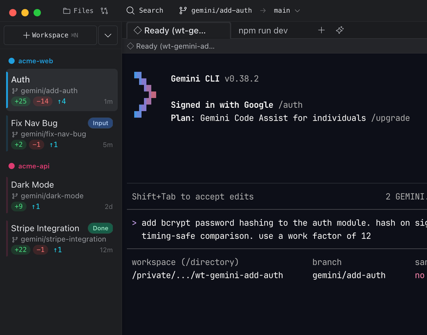Viewport: 427px width, 335px height.
Task: Open the Dark Mode workspace
Action: pyautogui.click(x=62, y=195)
